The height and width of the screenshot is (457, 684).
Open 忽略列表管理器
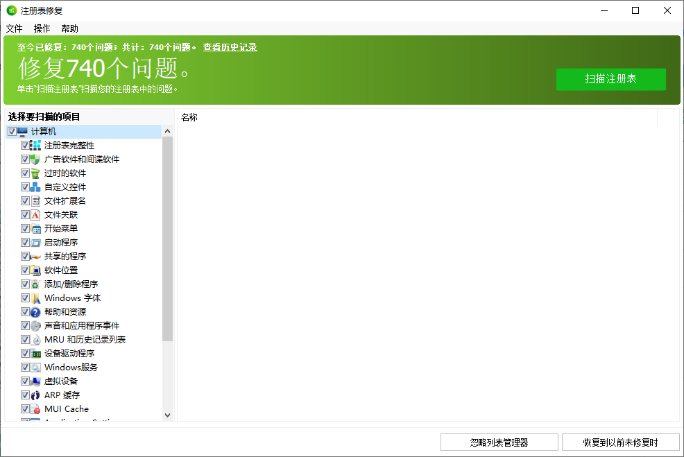pyautogui.click(x=499, y=442)
